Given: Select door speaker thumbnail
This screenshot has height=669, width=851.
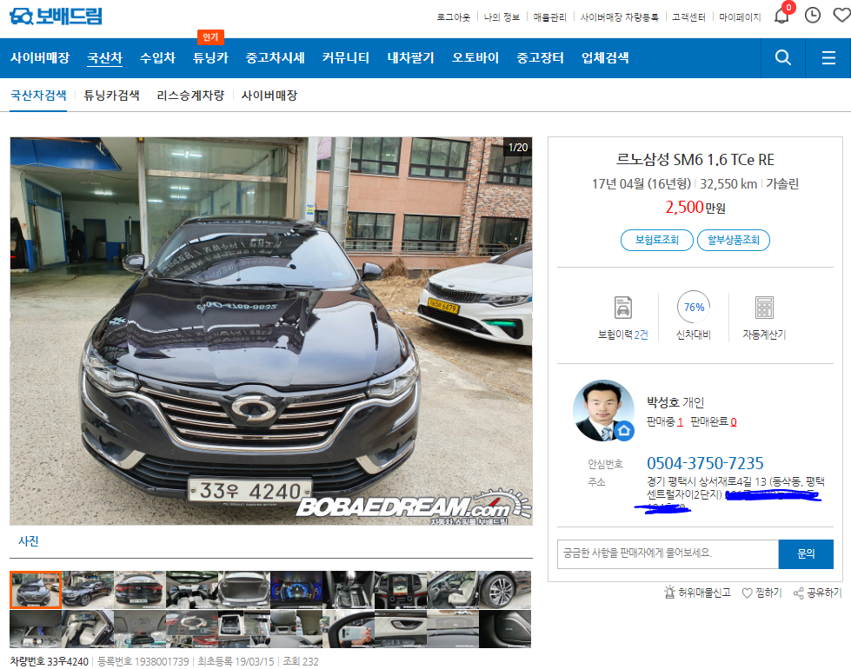Looking at the screenshot, I should tap(505, 629).
